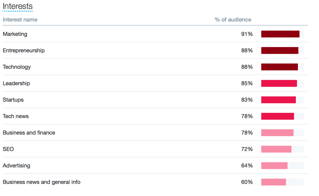
Task: Click the 64% Advertising percentage value
Action: pyautogui.click(x=247, y=165)
